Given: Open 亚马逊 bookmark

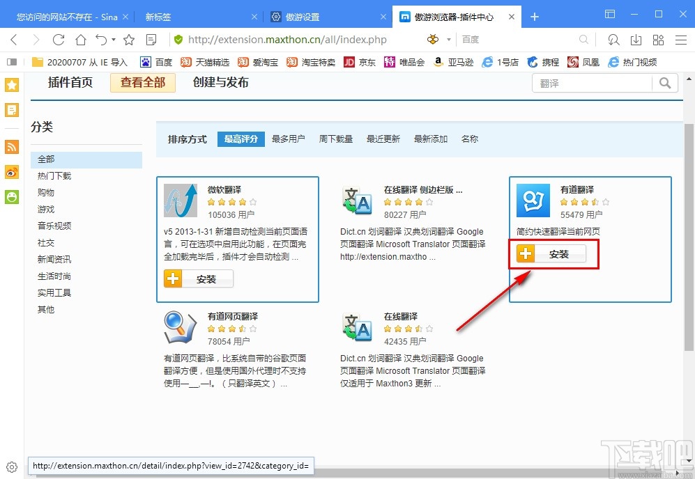Looking at the screenshot, I should coord(453,62).
